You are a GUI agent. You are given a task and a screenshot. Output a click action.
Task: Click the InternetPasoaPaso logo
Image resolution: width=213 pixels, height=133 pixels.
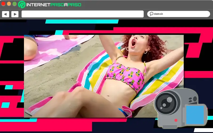coord(50,5)
